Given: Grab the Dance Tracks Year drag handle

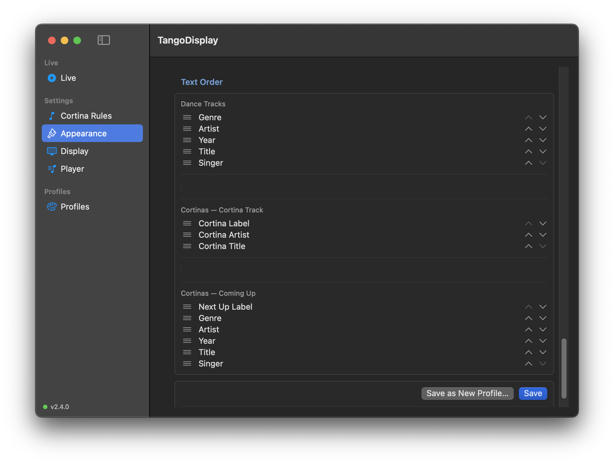Looking at the screenshot, I should tap(187, 140).
